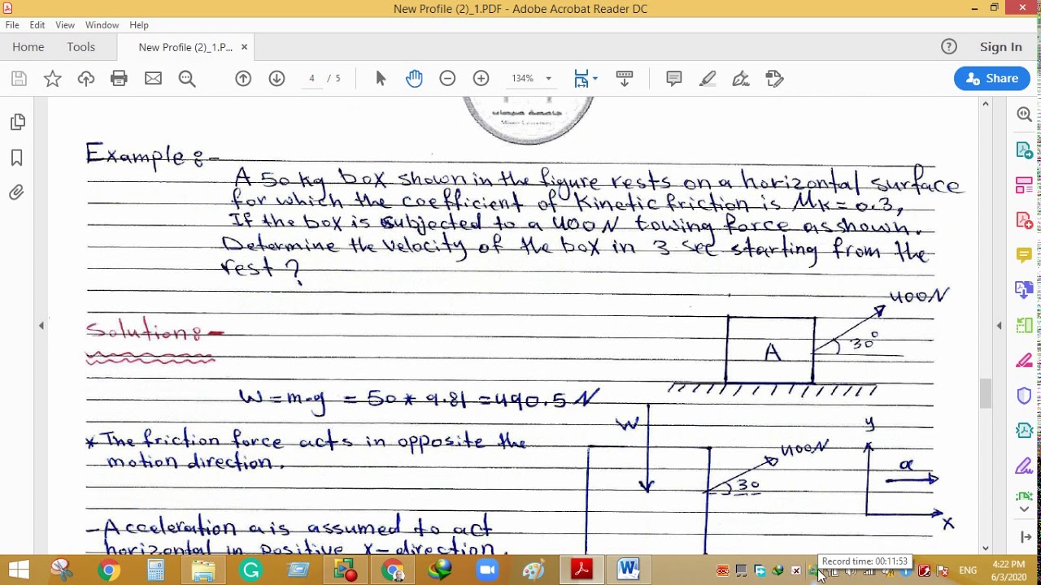Open the Edit menu
This screenshot has width=1041, height=585.
pos(37,25)
